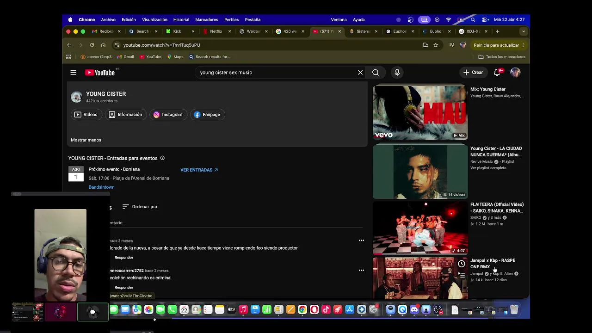Viewport: 592px width, 333px height.
Task: Reply to the colchón rechinando comment
Action: (123, 288)
